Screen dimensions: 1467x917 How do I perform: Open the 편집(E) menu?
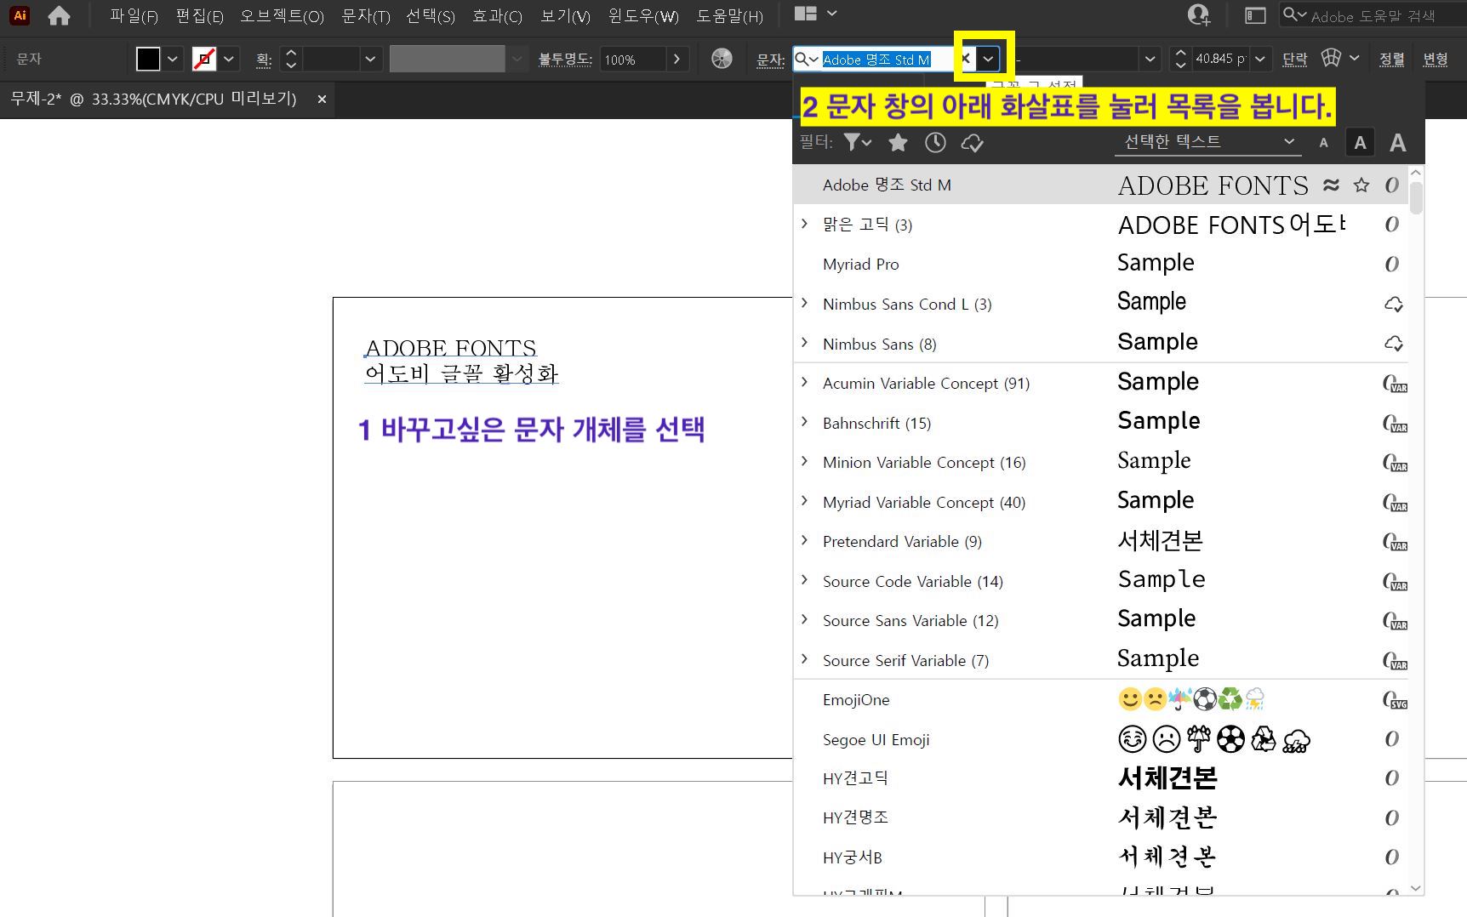pyautogui.click(x=199, y=15)
